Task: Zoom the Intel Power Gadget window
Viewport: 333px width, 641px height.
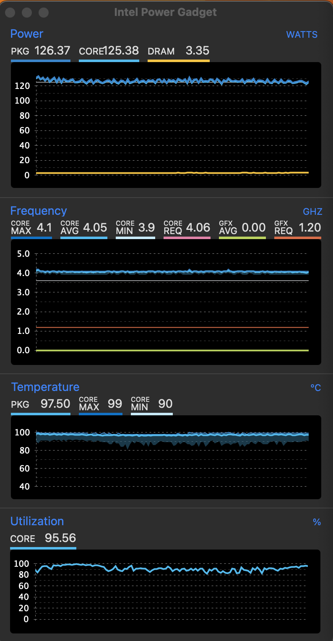Action: [x=44, y=13]
